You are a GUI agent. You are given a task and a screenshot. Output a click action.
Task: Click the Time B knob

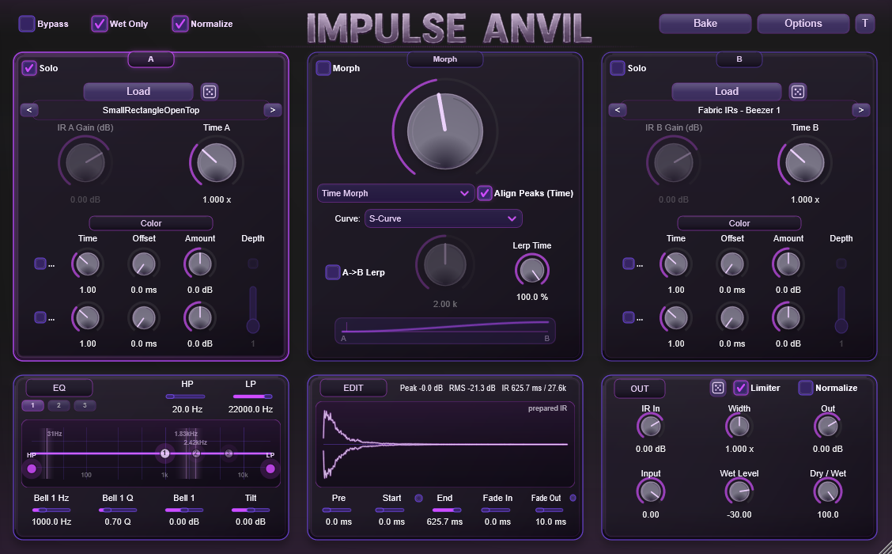point(804,162)
